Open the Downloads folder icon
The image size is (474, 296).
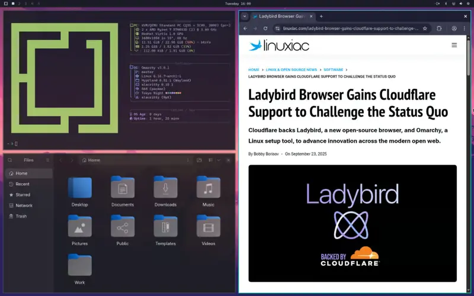[165, 188]
